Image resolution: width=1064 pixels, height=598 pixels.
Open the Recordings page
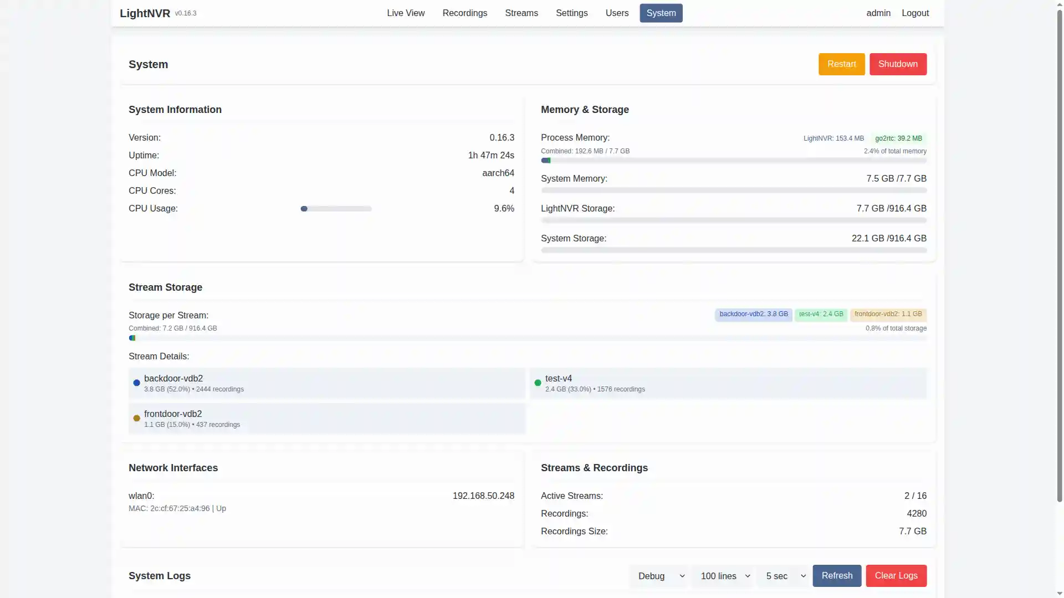[x=464, y=13]
